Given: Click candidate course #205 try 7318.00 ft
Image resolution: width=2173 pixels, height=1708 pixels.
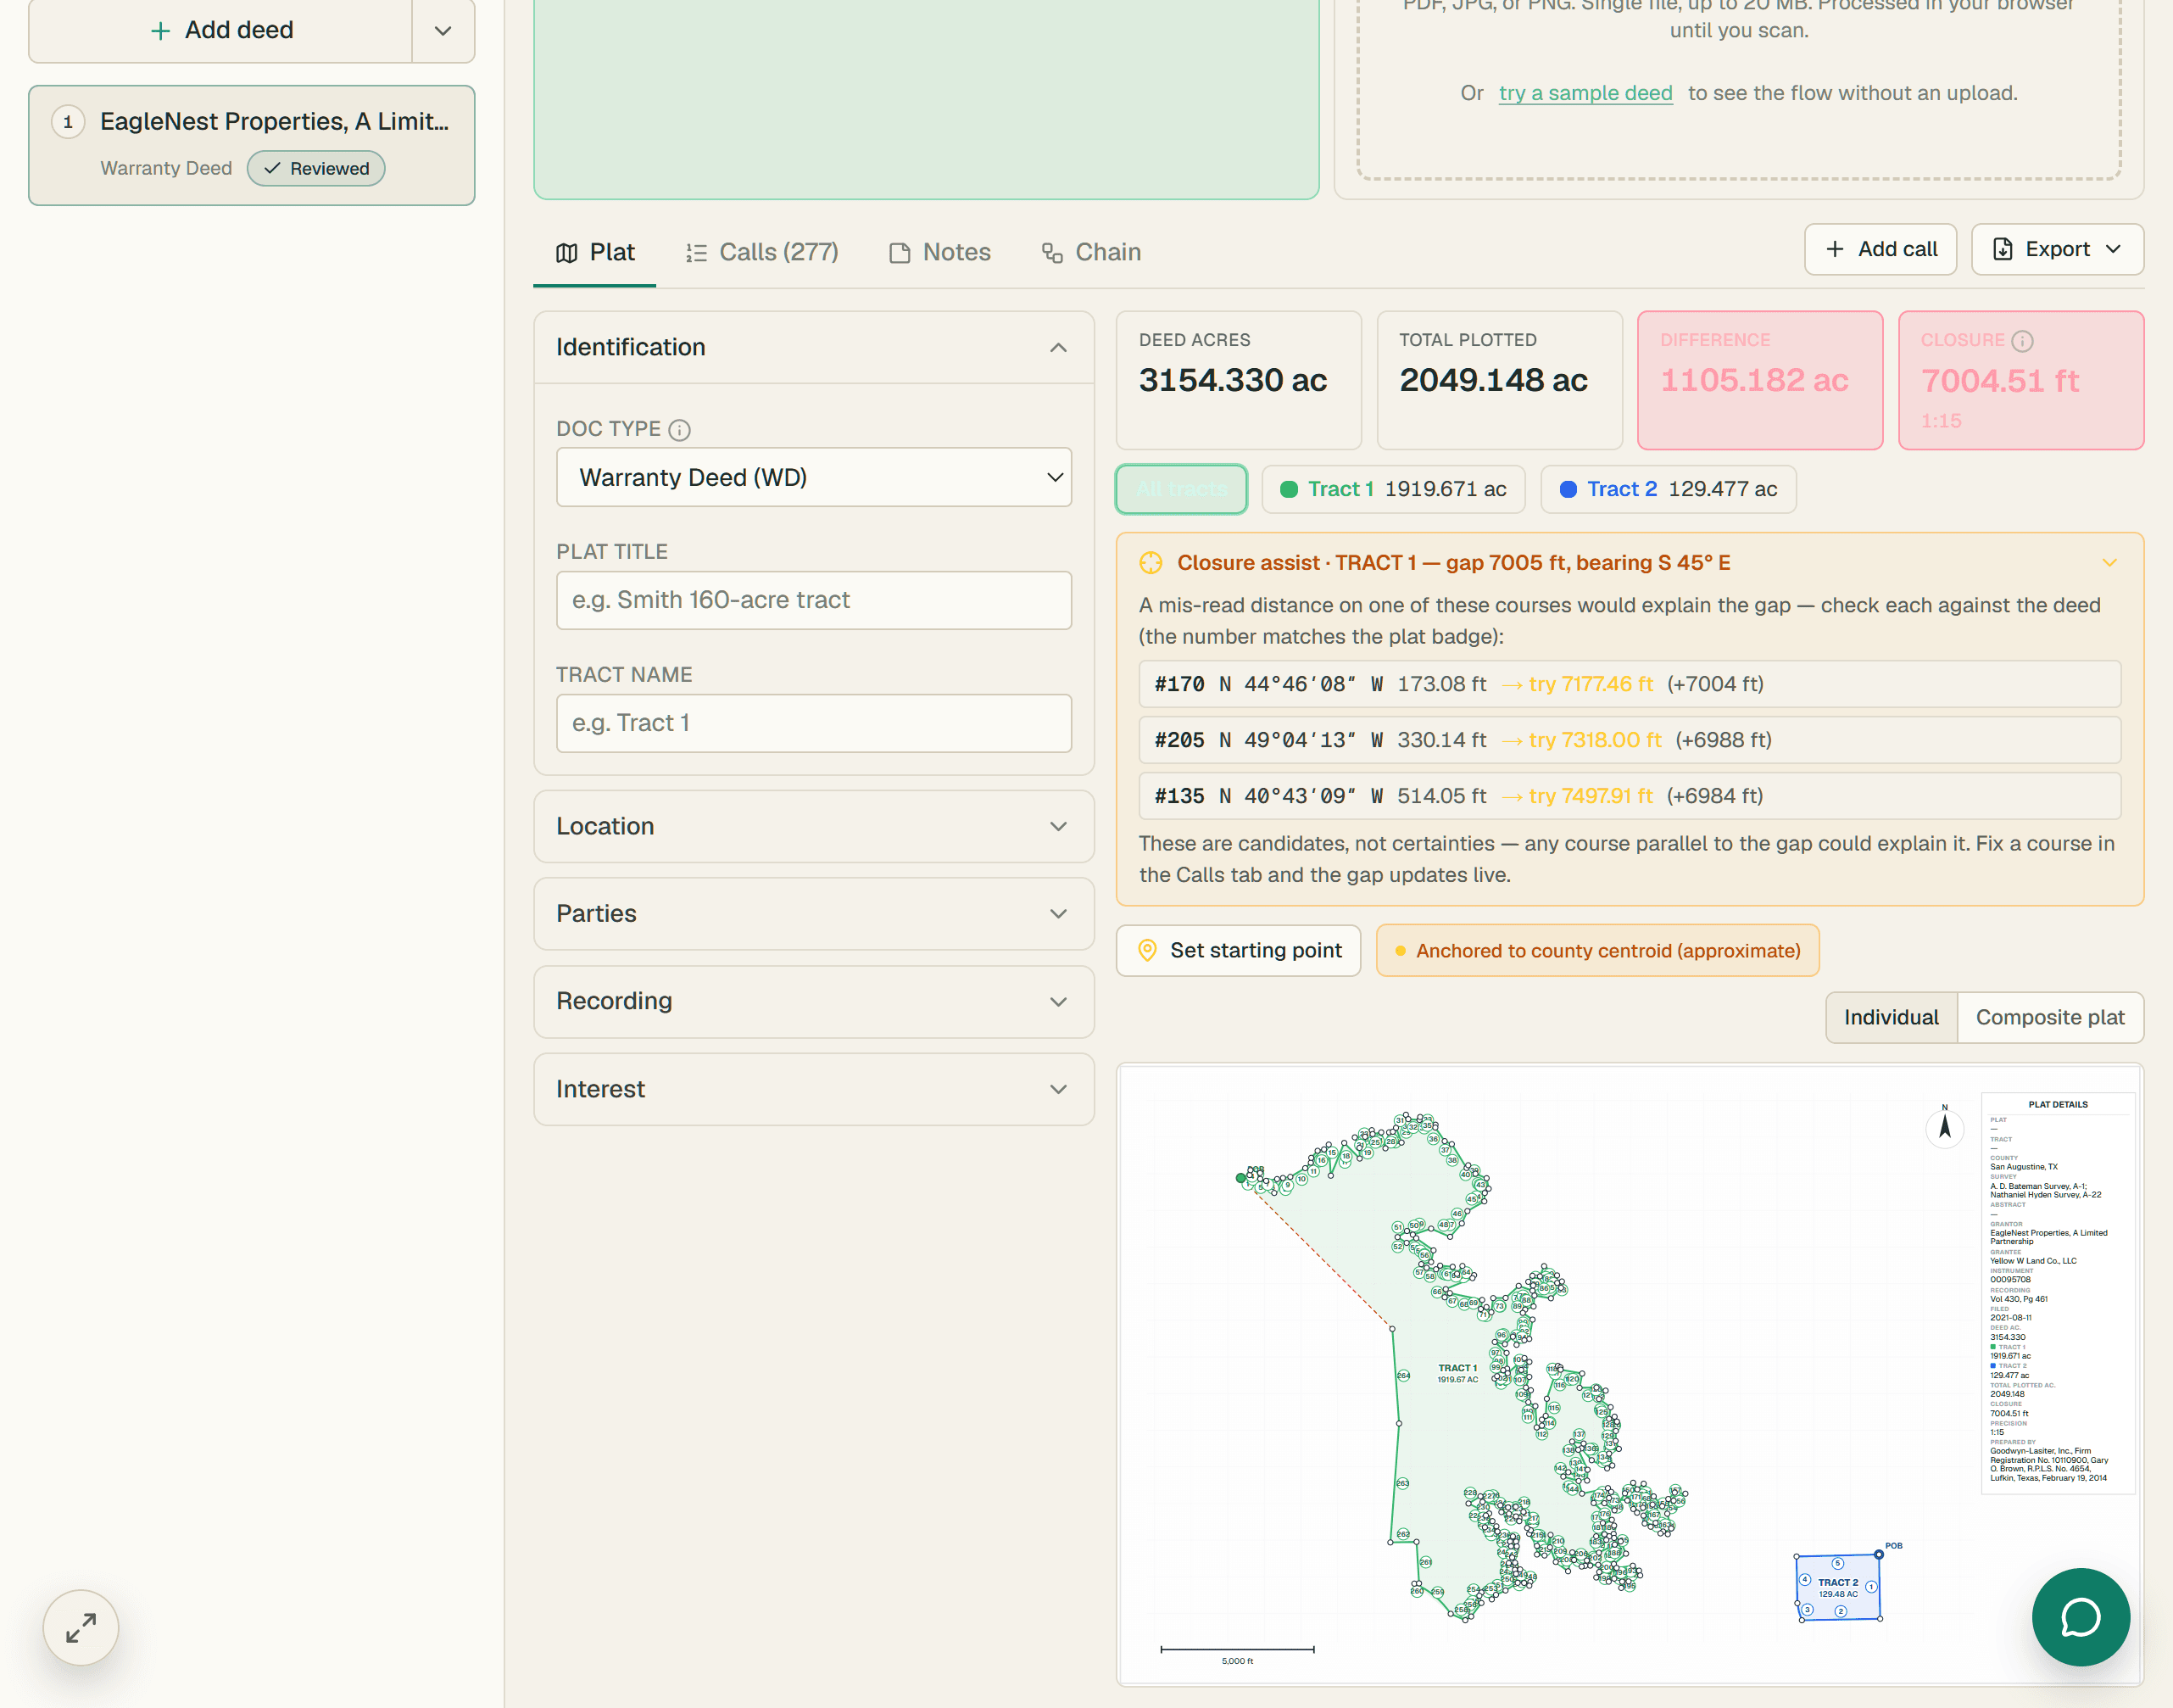Looking at the screenshot, I should [1630, 740].
